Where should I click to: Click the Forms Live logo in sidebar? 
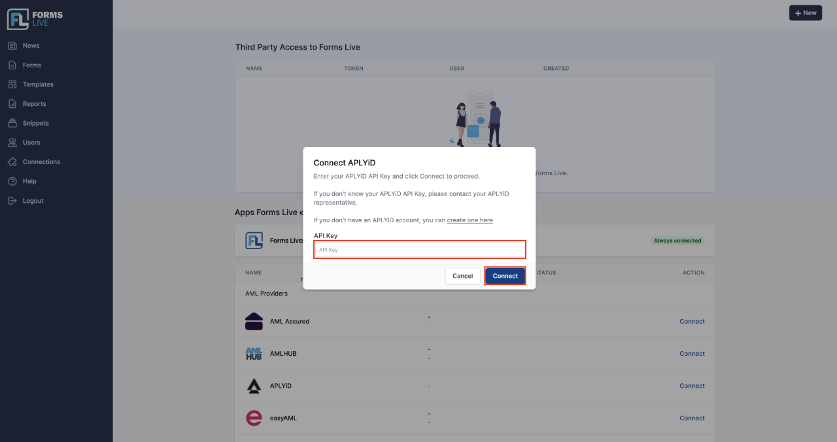click(x=35, y=19)
